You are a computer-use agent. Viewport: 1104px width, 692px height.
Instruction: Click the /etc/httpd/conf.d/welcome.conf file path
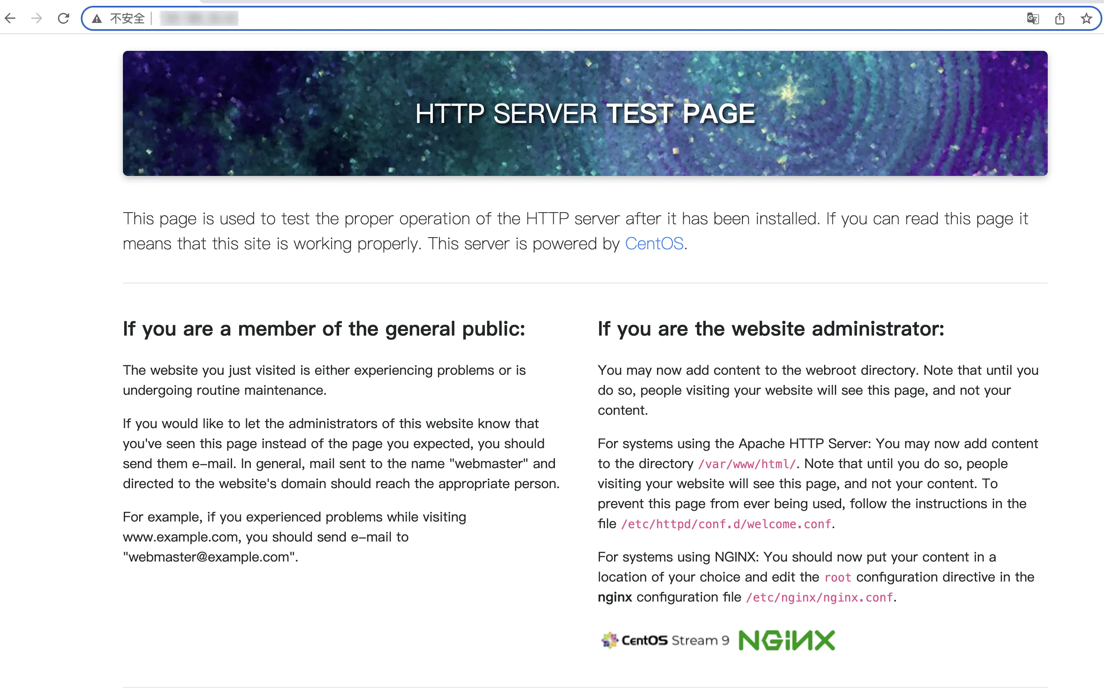click(x=726, y=524)
